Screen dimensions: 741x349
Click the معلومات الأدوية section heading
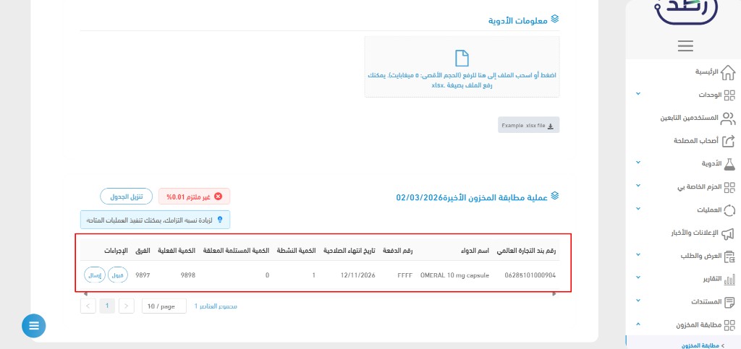coord(518,21)
